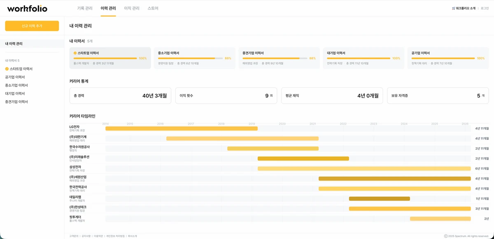Click the 로그인 link
The height and width of the screenshot is (239, 494).
(485, 8)
